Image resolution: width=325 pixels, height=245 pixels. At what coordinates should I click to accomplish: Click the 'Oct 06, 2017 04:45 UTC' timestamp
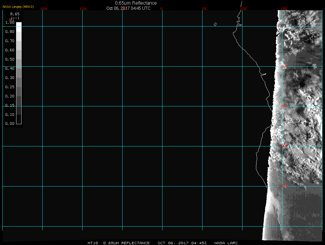tap(128, 8)
